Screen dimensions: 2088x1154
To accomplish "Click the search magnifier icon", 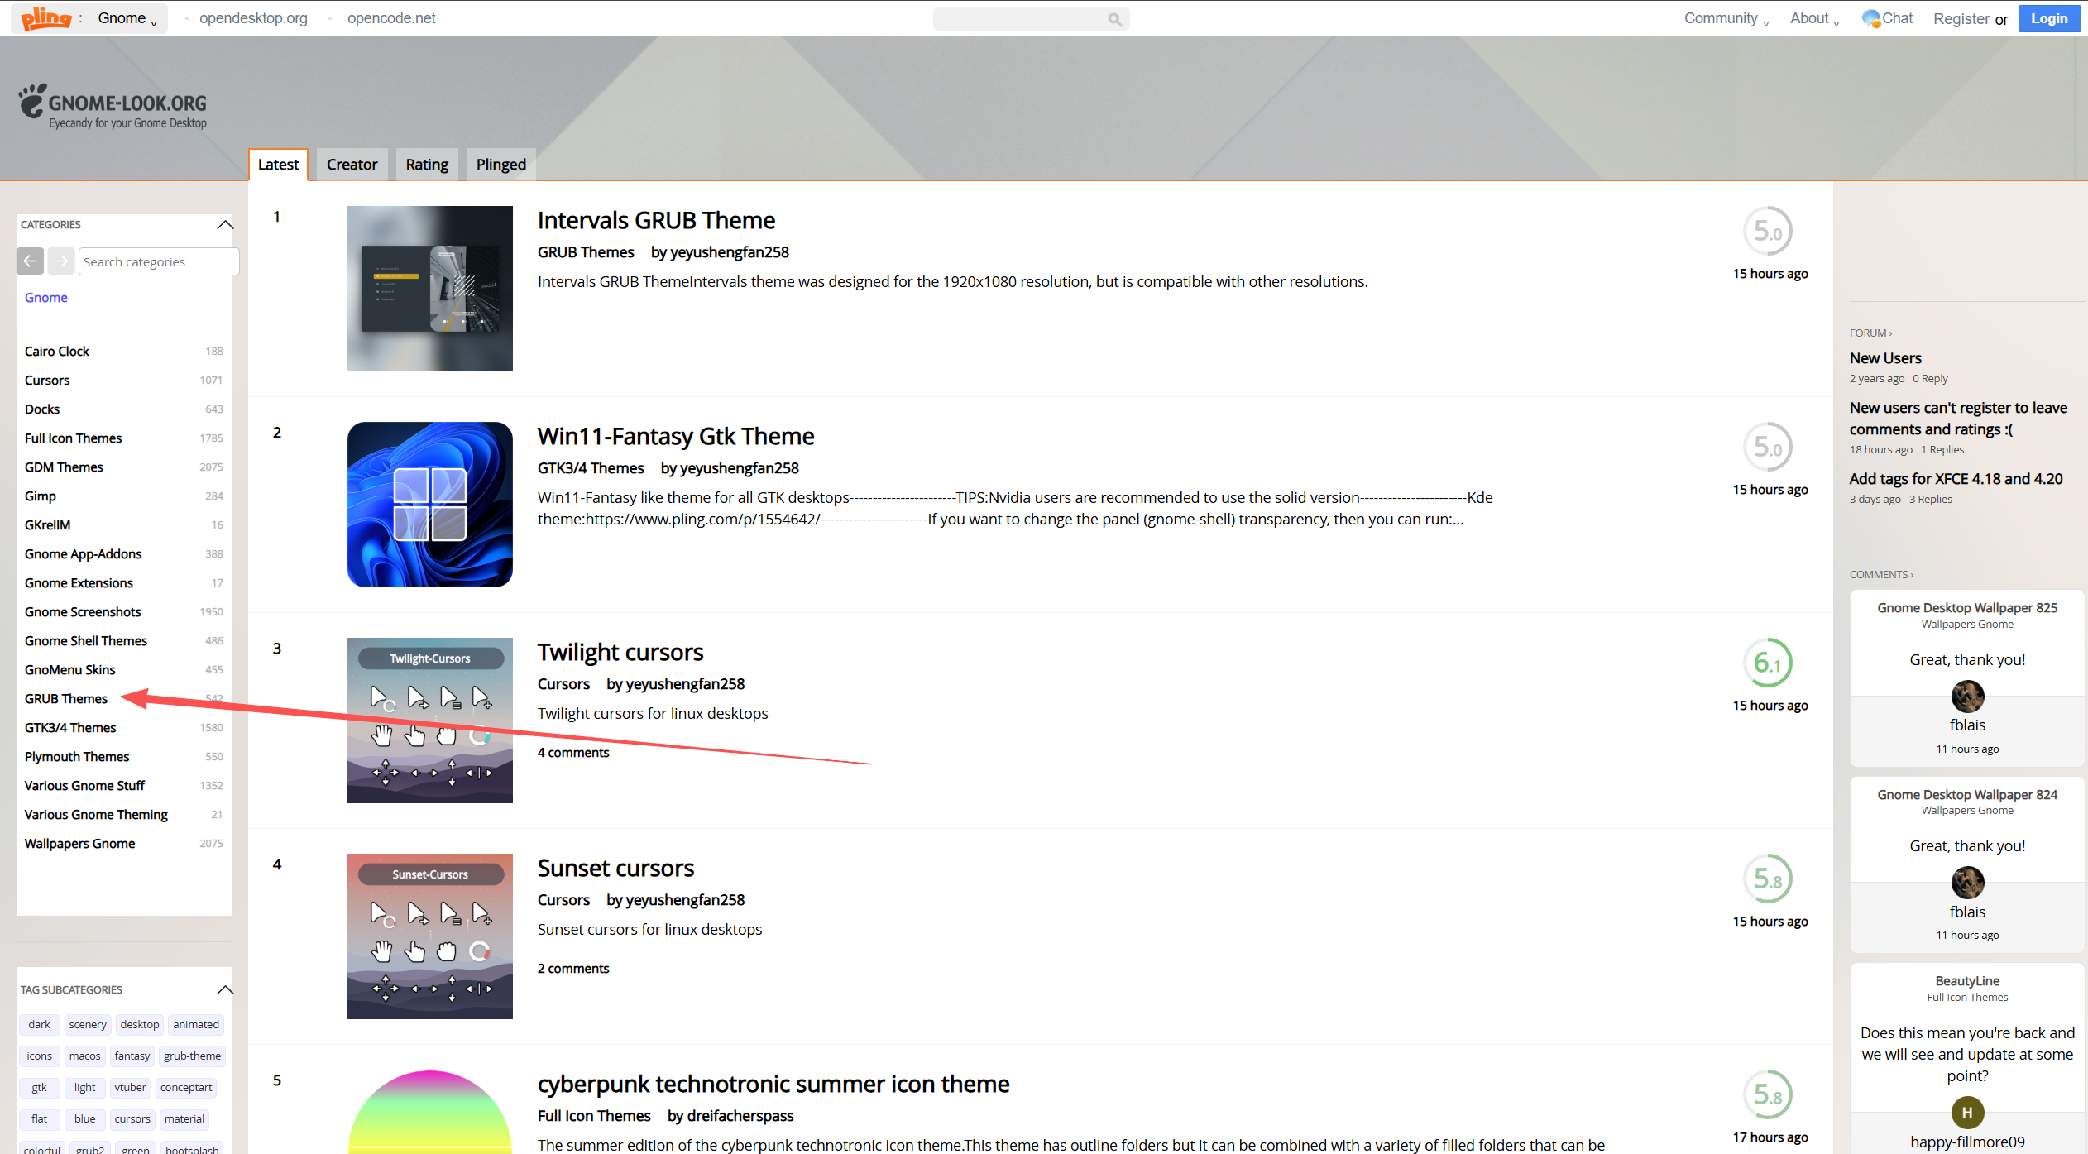I will (1114, 19).
